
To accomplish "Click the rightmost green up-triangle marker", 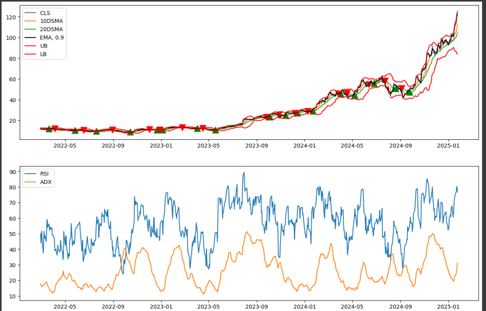I will pos(409,92).
